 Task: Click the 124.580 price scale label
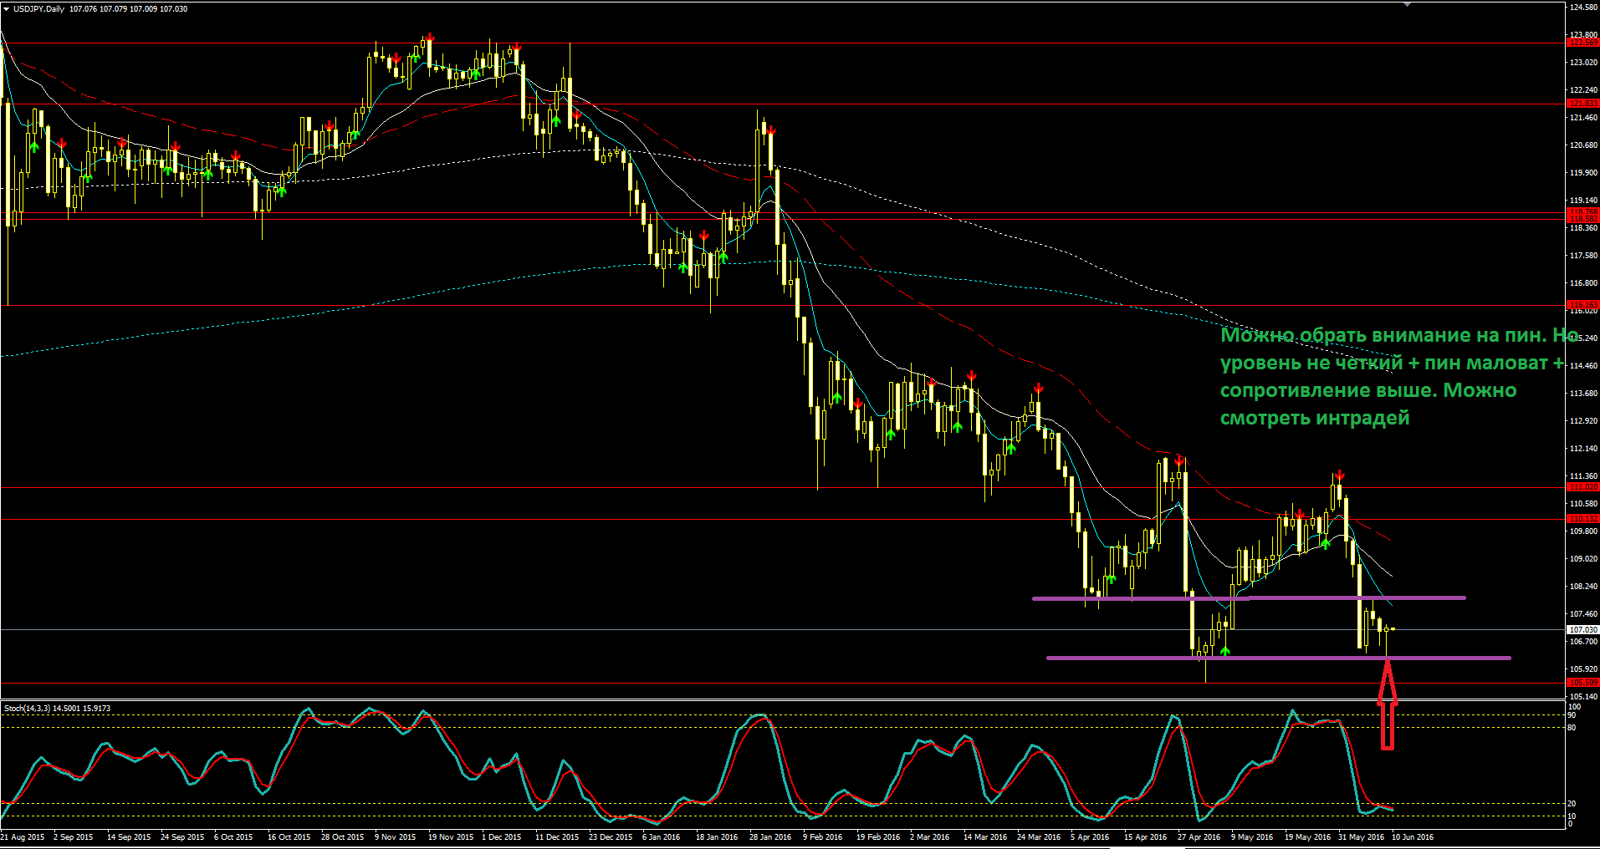[x=1583, y=8]
